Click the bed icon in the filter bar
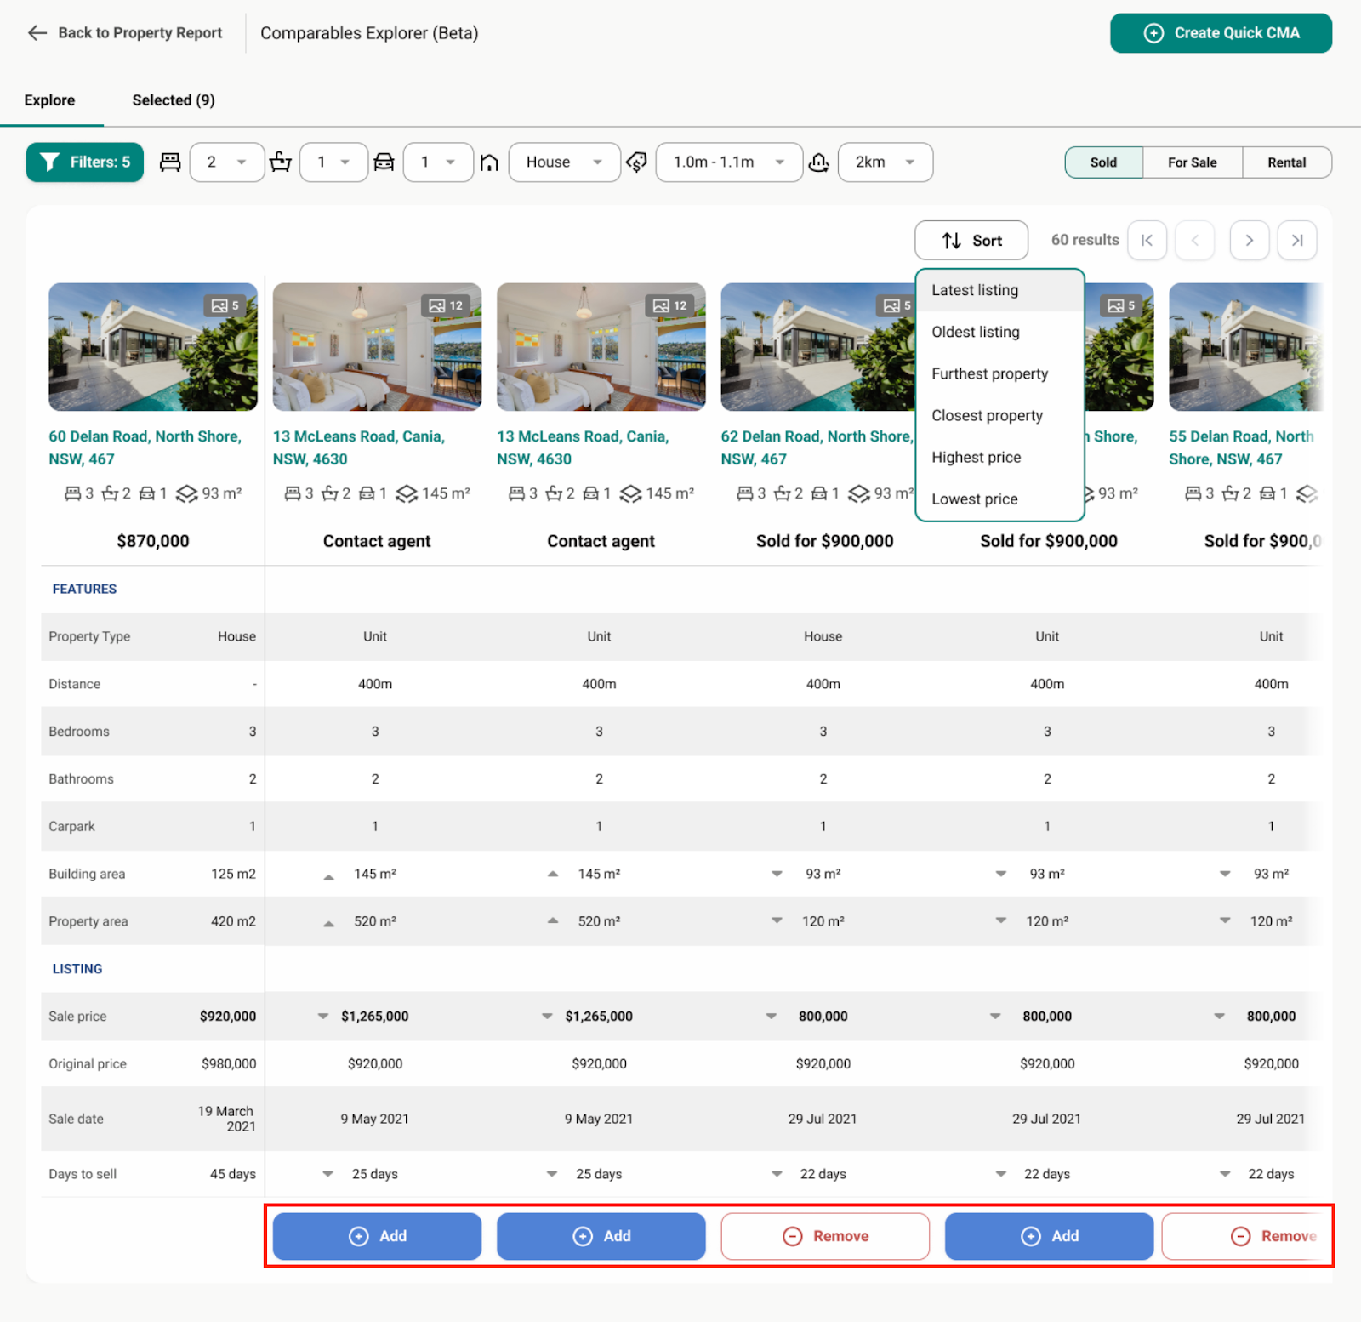 170,162
